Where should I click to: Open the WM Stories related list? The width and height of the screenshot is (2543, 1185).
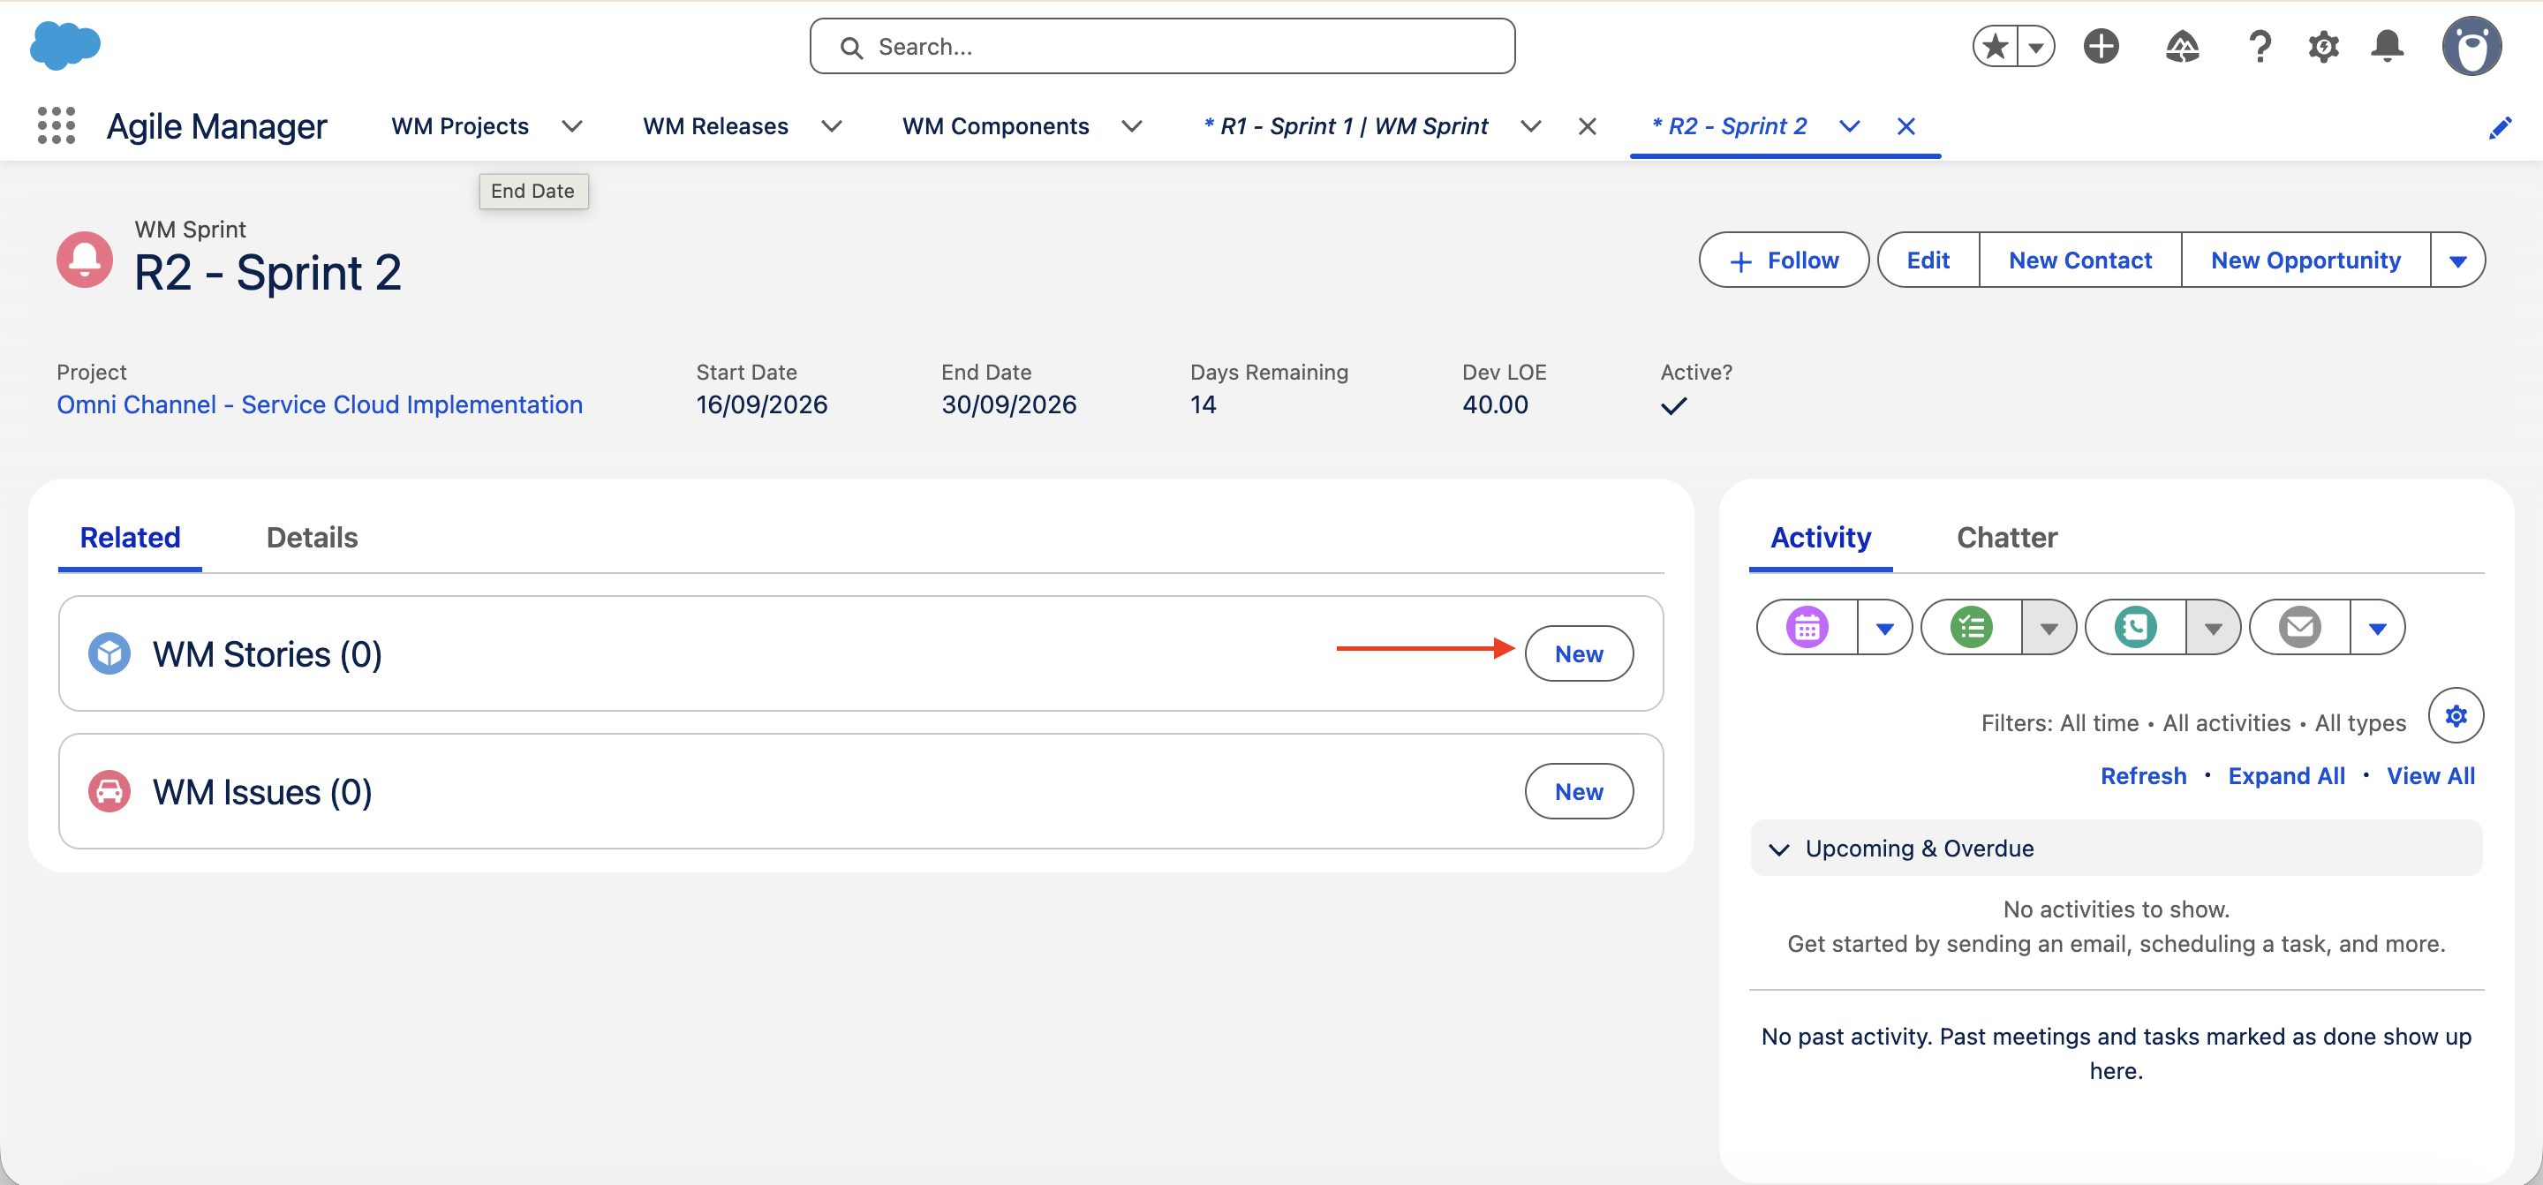pyautogui.click(x=267, y=653)
